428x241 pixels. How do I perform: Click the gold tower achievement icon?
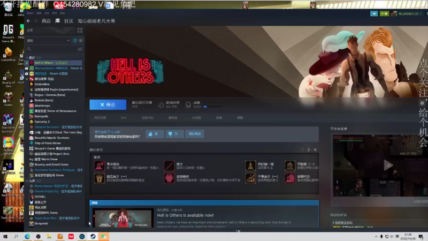click(x=250, y=165)
